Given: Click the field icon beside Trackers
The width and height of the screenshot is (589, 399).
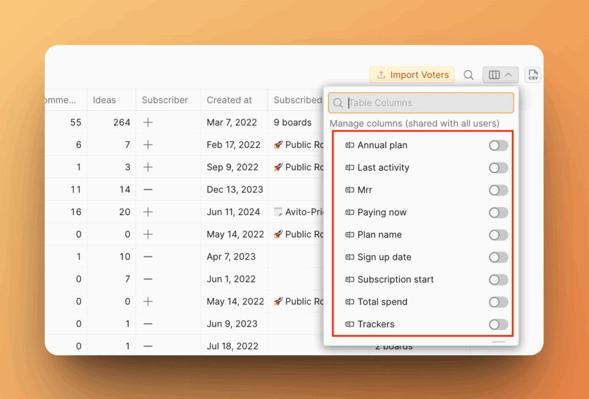Looking at the screenshot, I should click(349, 324).
